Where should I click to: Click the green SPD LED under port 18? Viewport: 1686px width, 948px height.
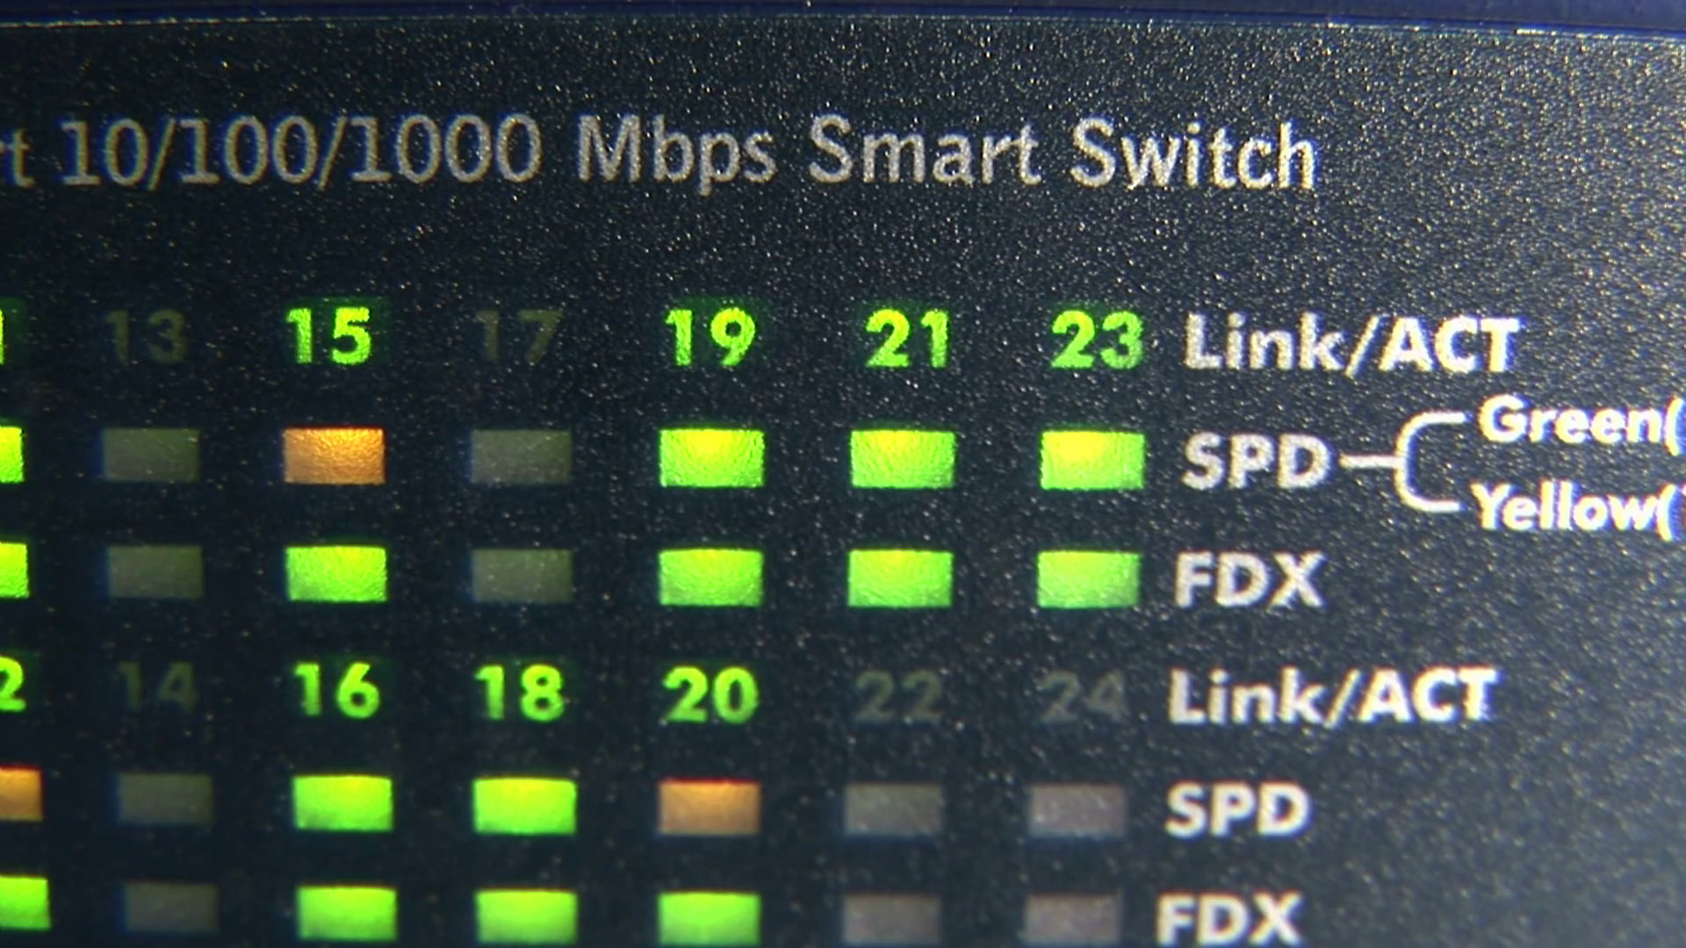pos(524,805)
